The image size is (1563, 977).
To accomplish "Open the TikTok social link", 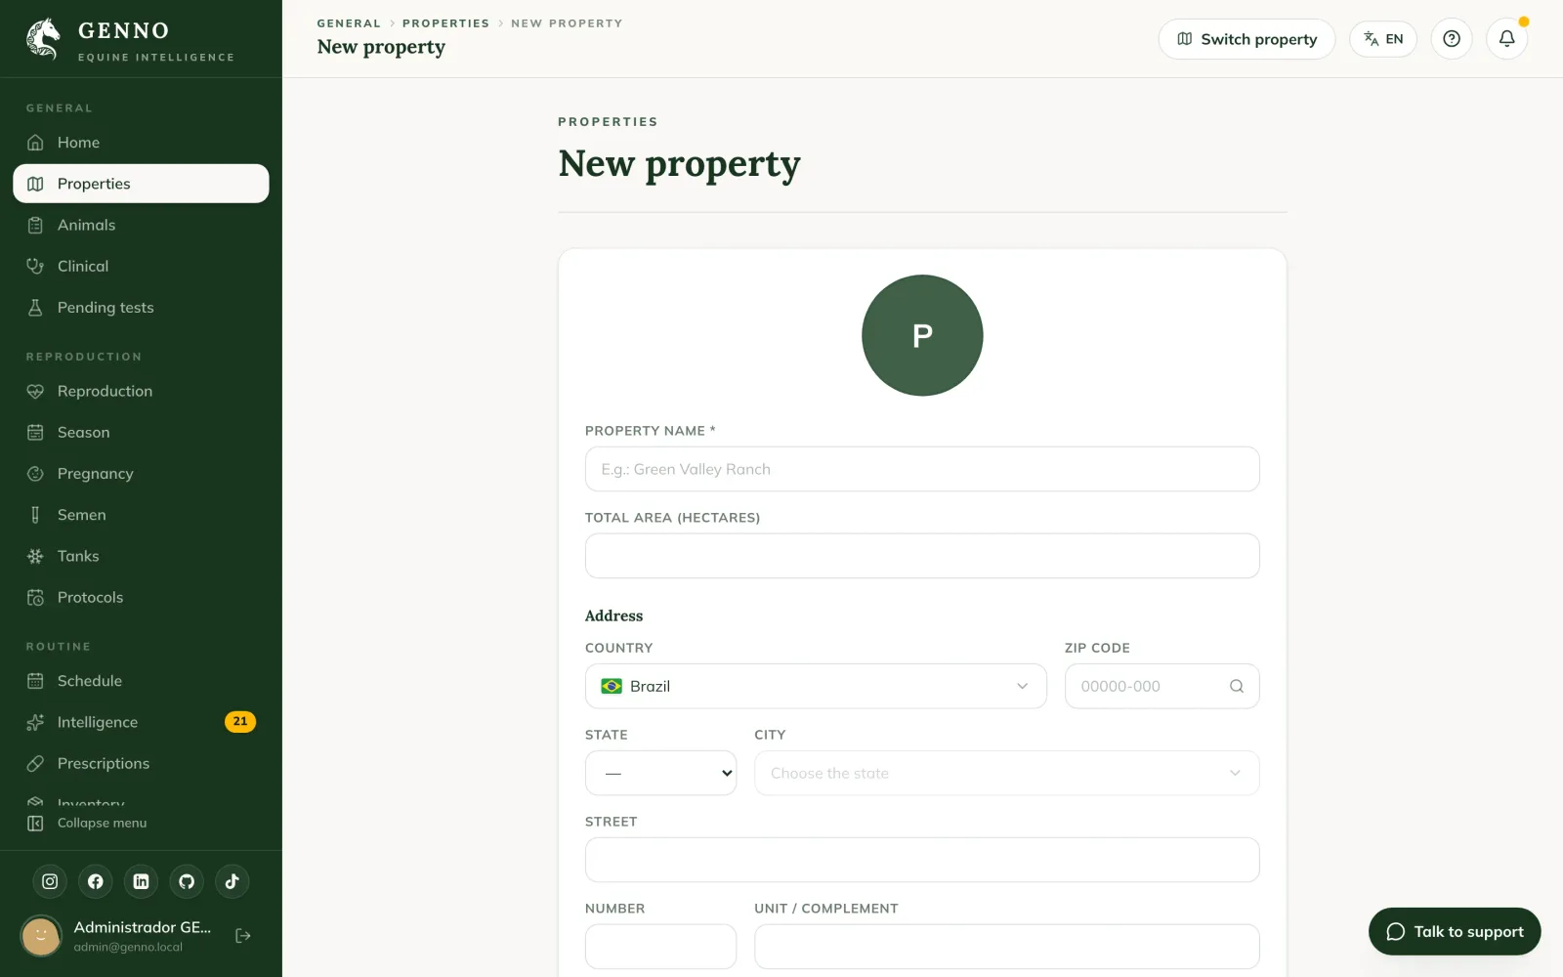I will (232, 881).
